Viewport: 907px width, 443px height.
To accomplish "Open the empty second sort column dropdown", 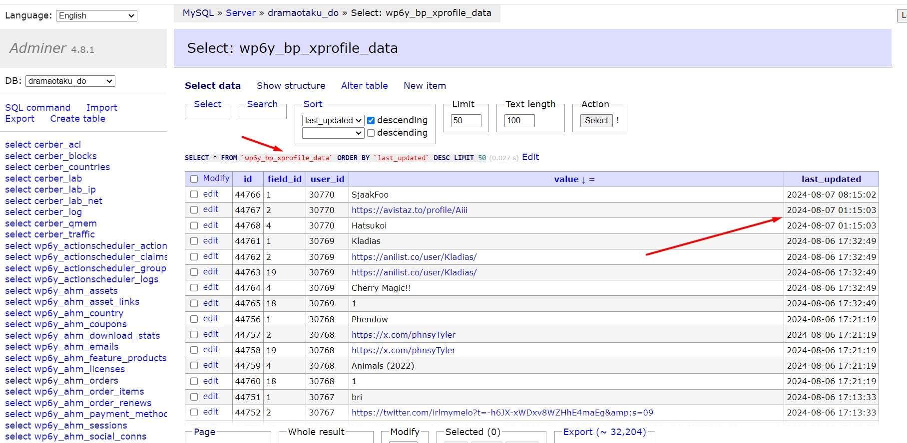I will pos(333,133).
